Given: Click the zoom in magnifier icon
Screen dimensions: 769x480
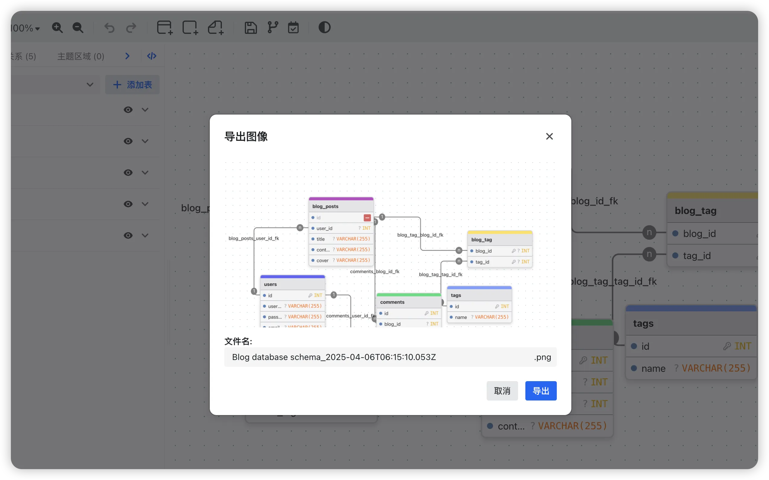Looking at the screenshot, I should click(57, 28).
